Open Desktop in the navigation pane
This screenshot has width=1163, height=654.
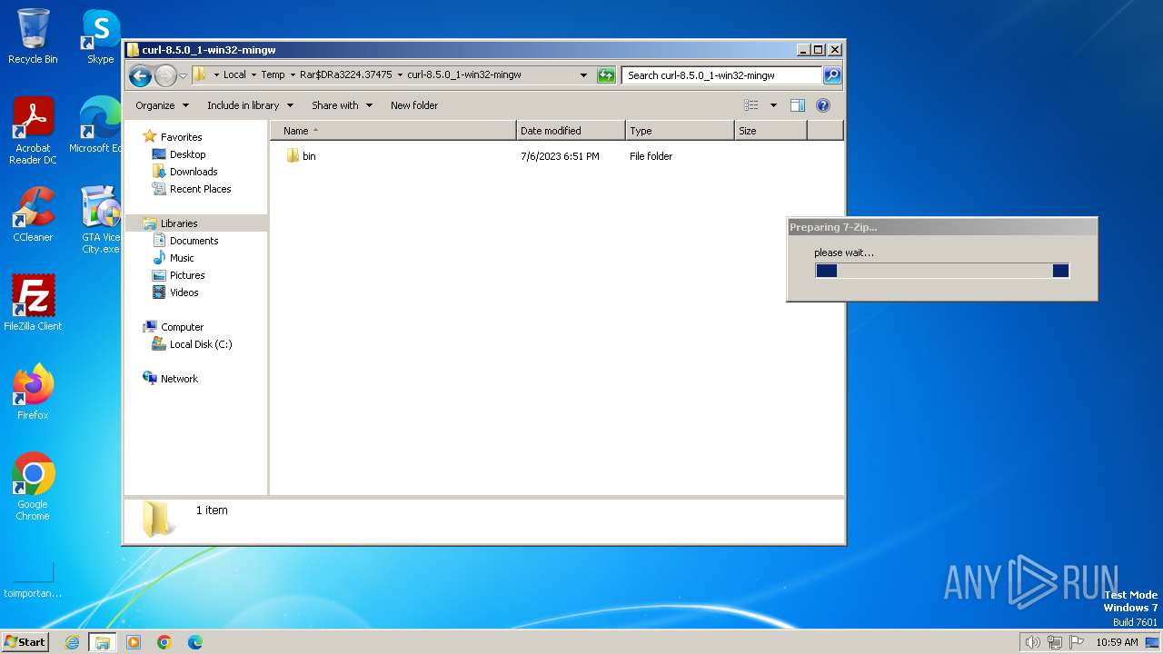(x=187, y=154)
